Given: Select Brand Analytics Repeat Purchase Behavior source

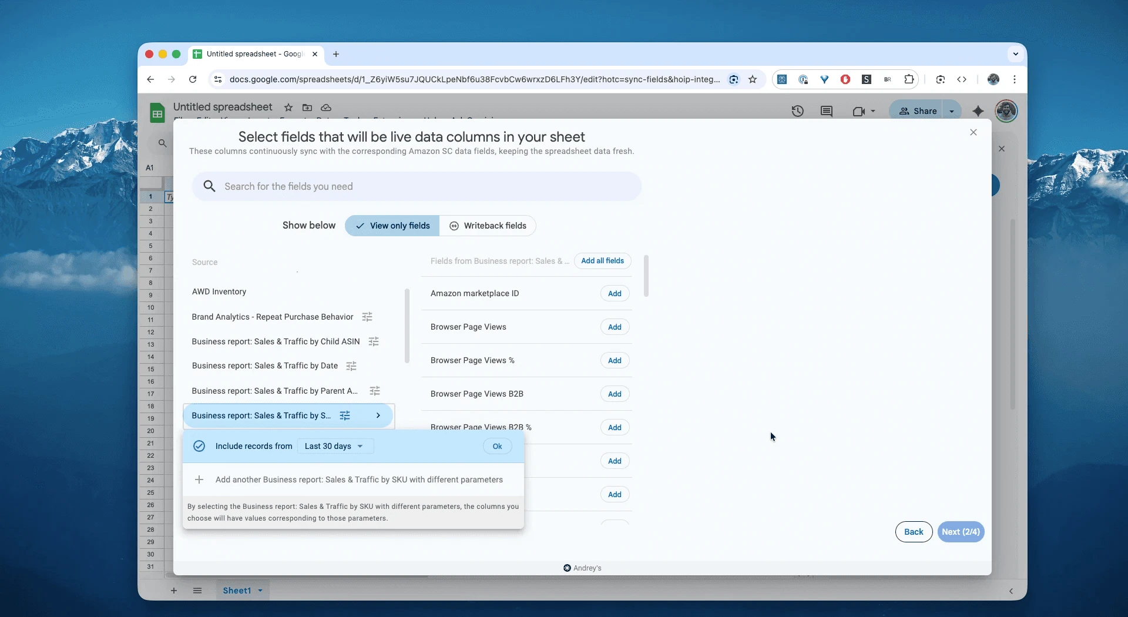Looking at the screenshot, I should coord(273,317).
